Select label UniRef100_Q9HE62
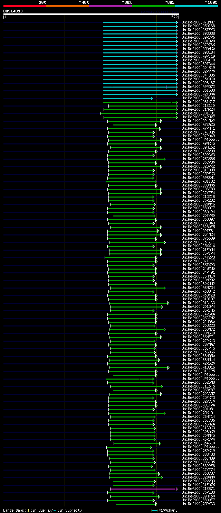 coord(198,148)
